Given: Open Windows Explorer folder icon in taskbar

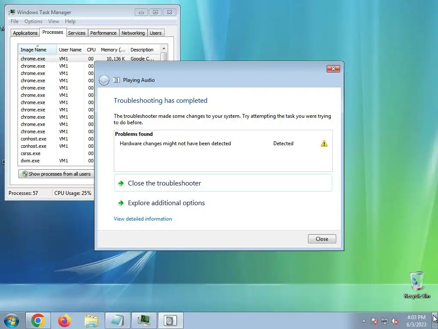Looking at the screenshot, I should click(x=91, y=320).
